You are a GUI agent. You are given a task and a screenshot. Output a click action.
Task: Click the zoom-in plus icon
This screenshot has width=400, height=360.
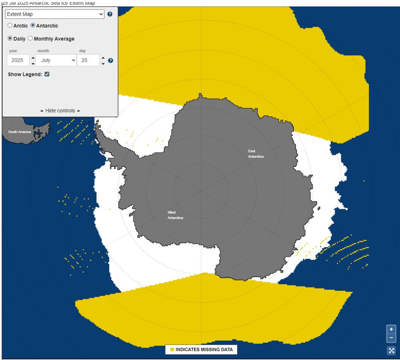(391, 329)
